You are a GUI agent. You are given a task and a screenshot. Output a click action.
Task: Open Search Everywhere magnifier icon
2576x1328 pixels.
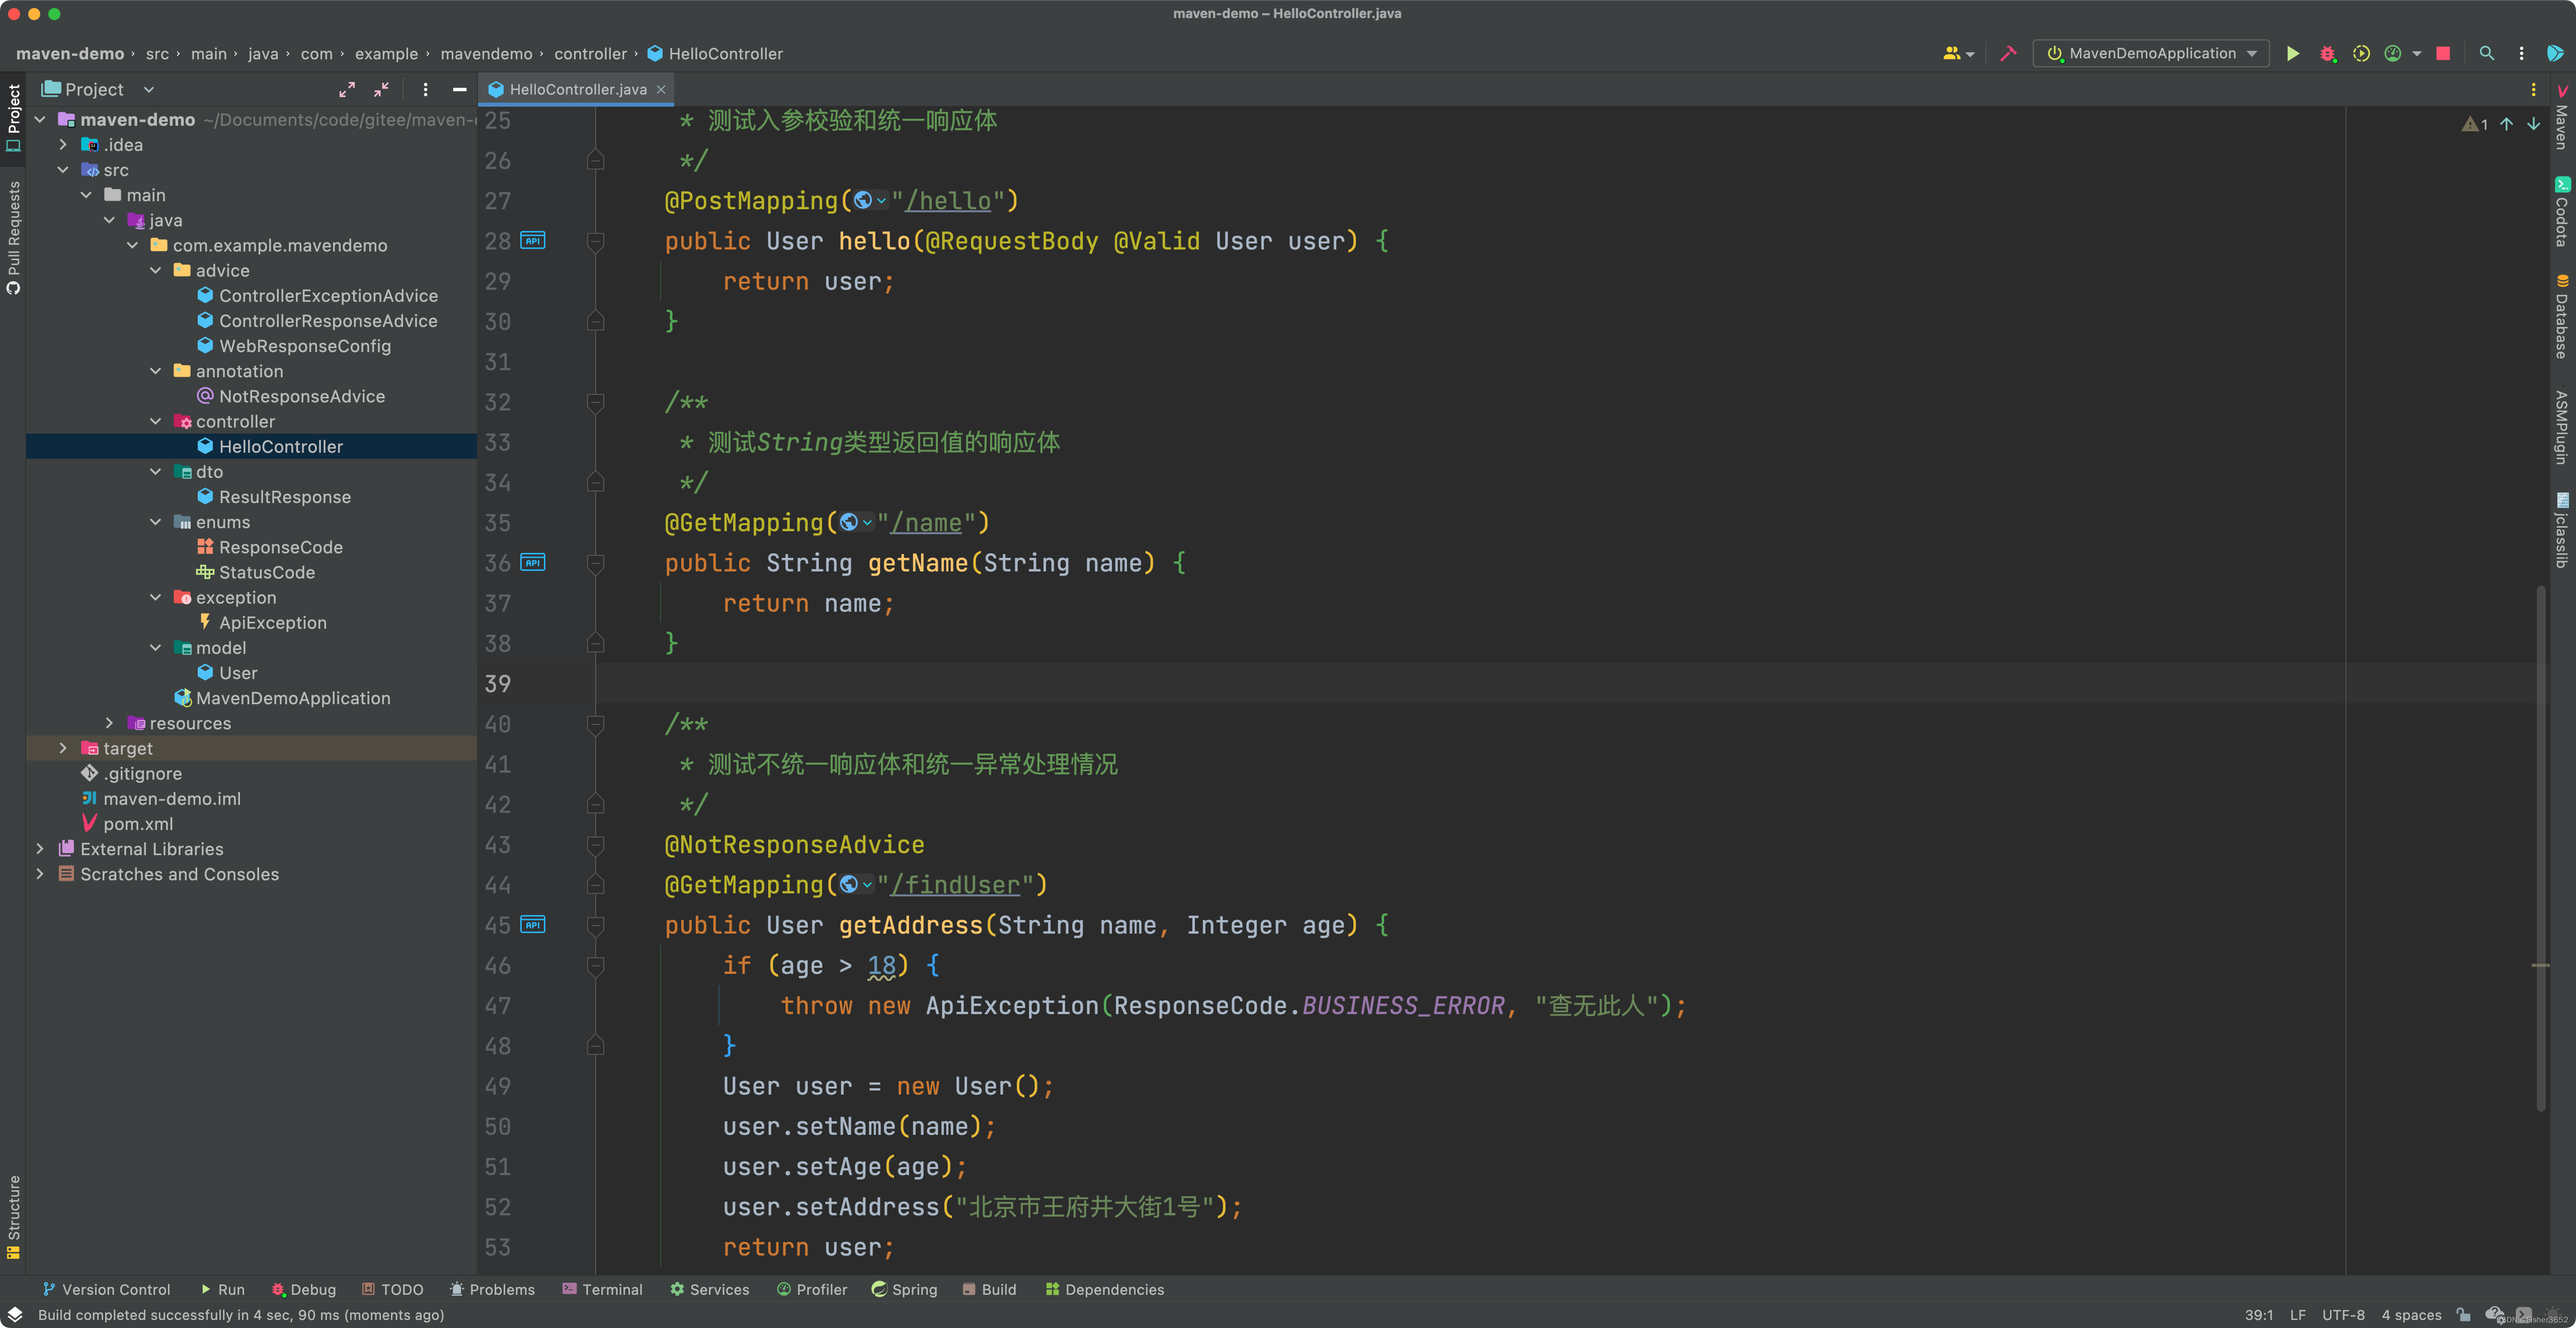pos(2487,54)
